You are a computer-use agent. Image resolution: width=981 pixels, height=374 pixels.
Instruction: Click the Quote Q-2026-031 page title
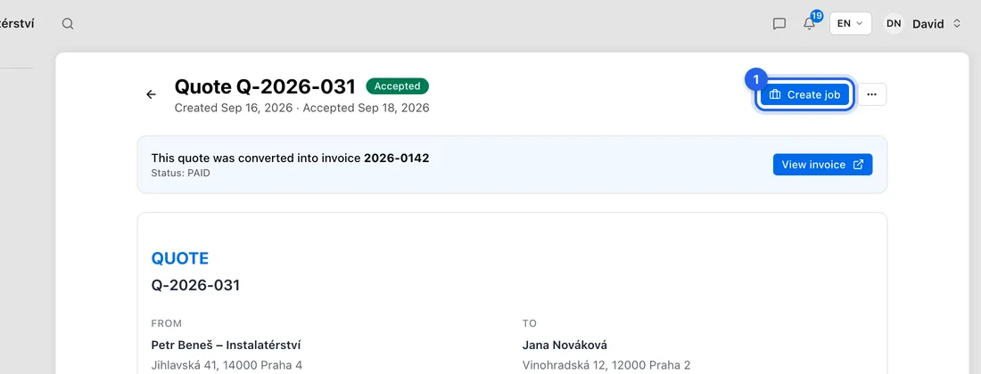click(265, 86)
